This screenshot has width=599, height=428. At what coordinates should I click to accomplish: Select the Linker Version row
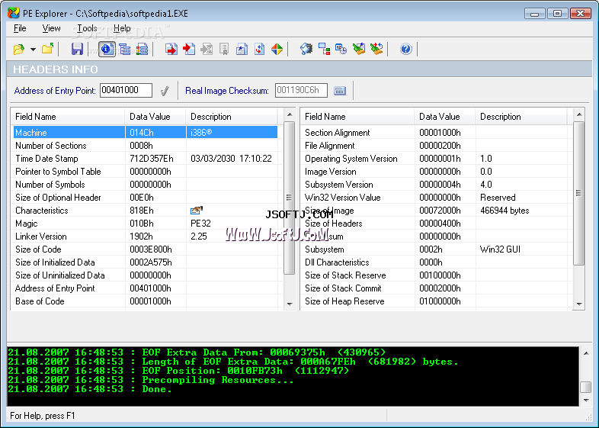(146, 237)
